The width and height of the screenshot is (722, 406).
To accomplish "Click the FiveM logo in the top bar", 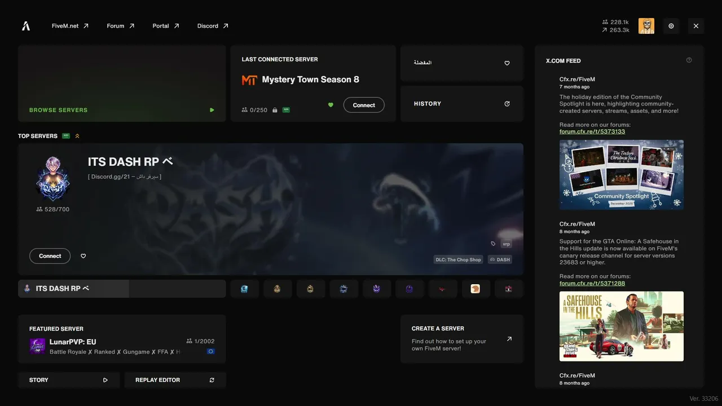I will click(26, 26).
